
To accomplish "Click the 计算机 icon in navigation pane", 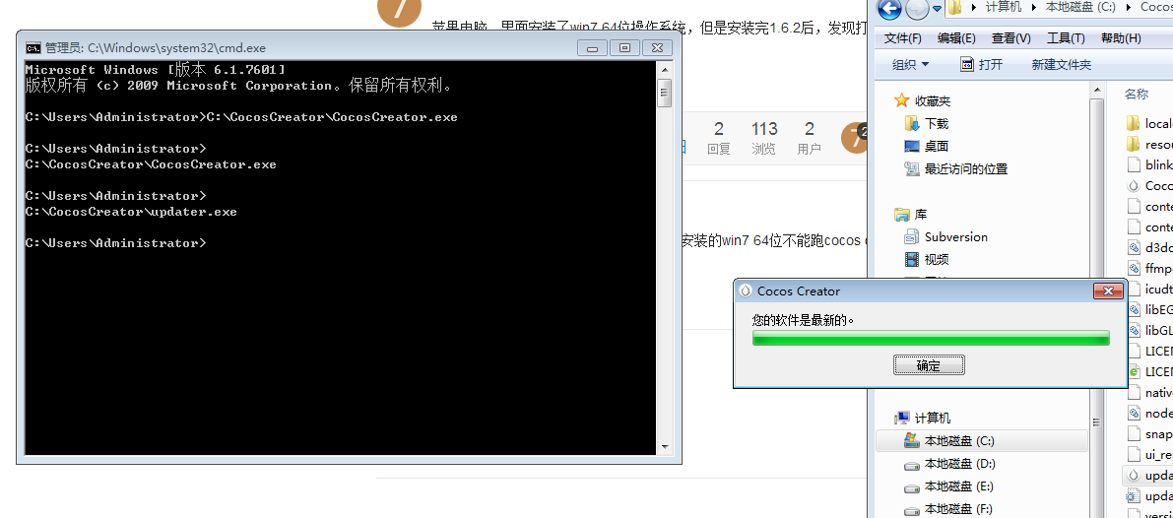I will tap(902, 418).
